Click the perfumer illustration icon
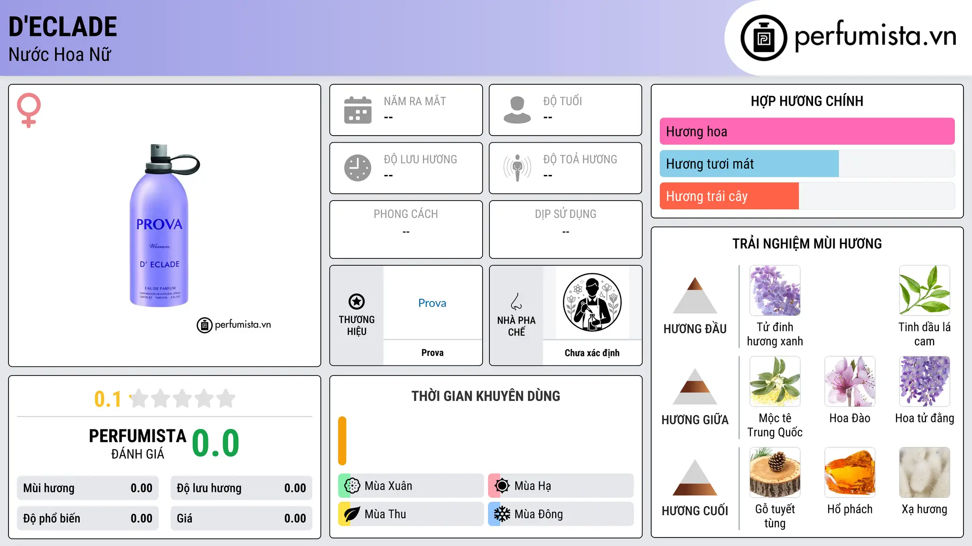Screen dimensions: 972x546 click(592, 302)
